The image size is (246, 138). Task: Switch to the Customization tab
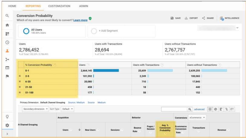59,6
